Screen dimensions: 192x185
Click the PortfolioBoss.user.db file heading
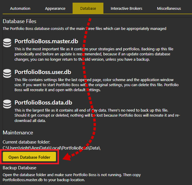[43, 72]
